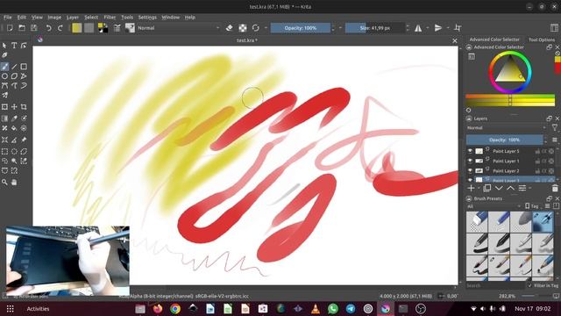Click the Undo arrow in toolbar
The width and height of the screenshot is (561, 316).
click(x=48, y=28)
